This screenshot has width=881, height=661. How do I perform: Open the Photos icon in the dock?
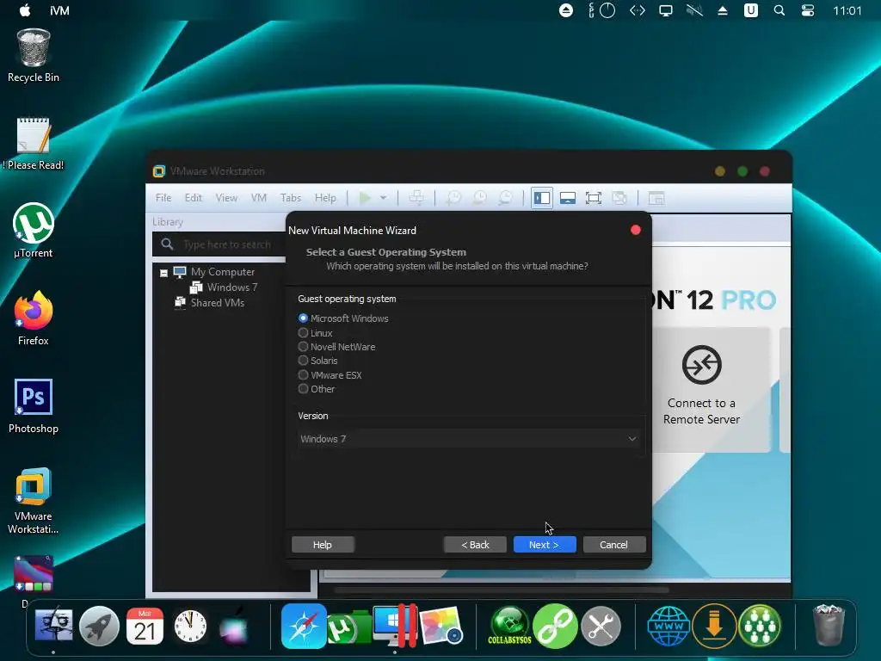440,627
